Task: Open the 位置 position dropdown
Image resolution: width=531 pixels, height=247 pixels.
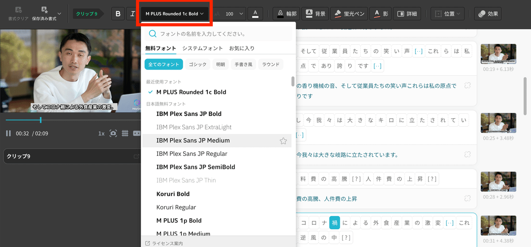Action: pyautogui.click(x=447, y=14)
